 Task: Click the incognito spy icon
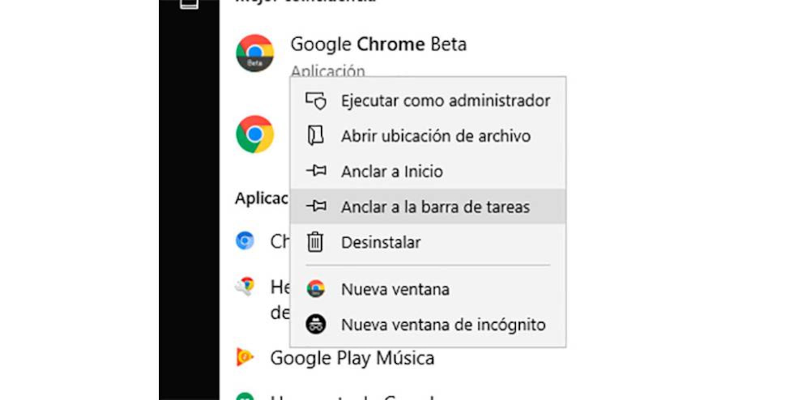point(316,324)
